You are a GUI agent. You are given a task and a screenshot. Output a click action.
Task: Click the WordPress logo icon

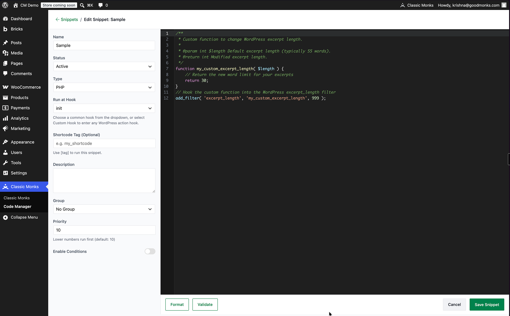point(5,5)
